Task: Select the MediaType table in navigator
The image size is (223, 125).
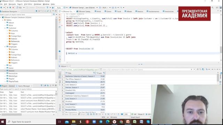Action: pyautogui.click(x=13, y=76)
